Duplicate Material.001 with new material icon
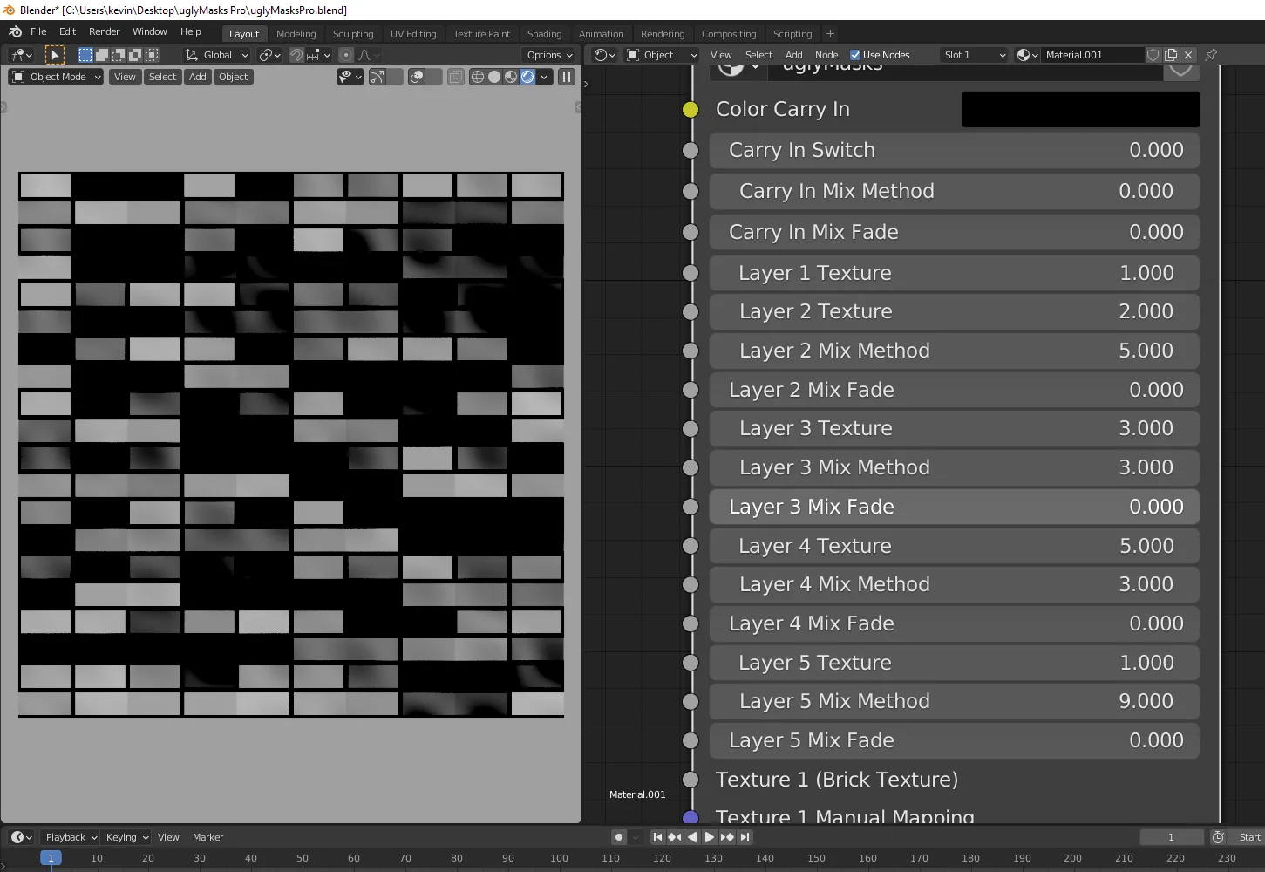 click(x=1171, y=55)
